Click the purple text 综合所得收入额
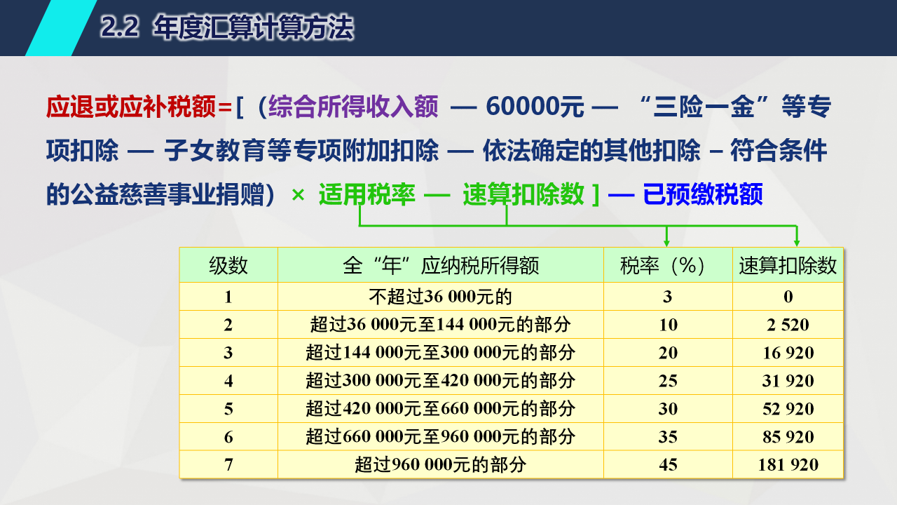 (x=353, y=107)
